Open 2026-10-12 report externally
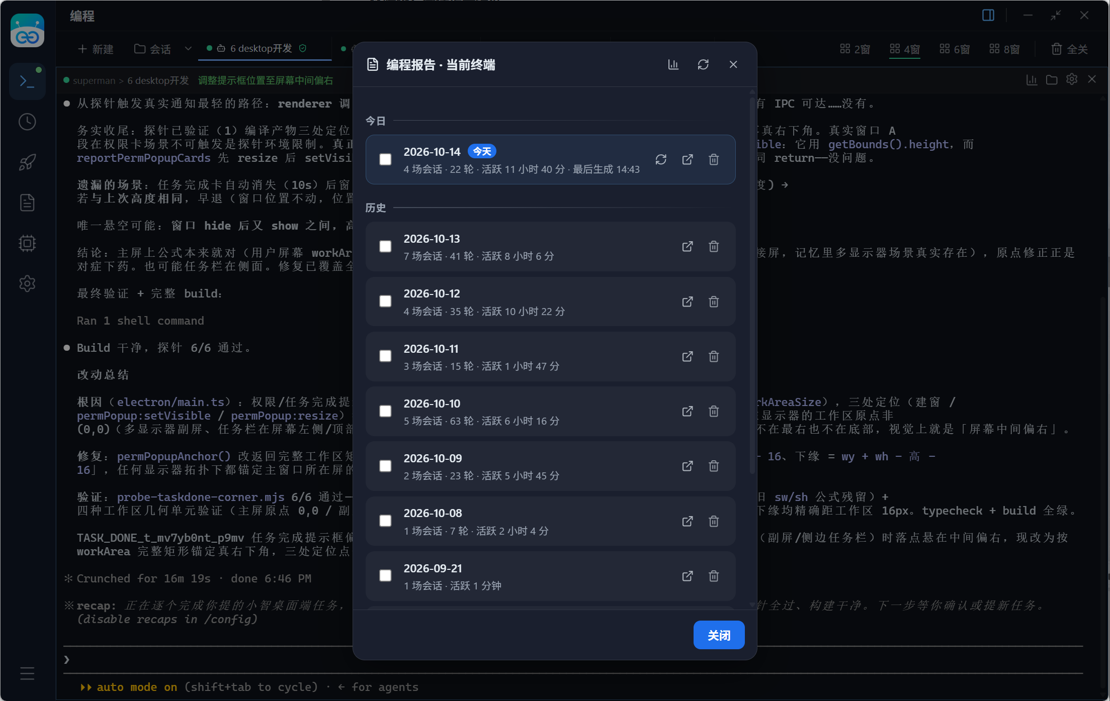Image resolution: width=1110 pixels, height=701 pixels. (688, 302)
